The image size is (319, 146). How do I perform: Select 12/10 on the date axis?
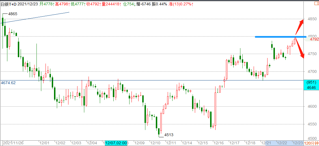point(155,143)
